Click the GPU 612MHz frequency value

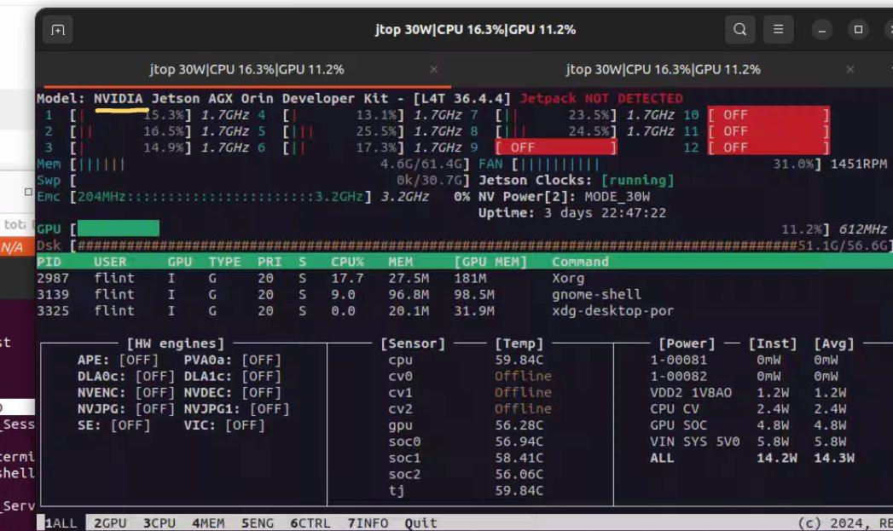click(862, 229)
